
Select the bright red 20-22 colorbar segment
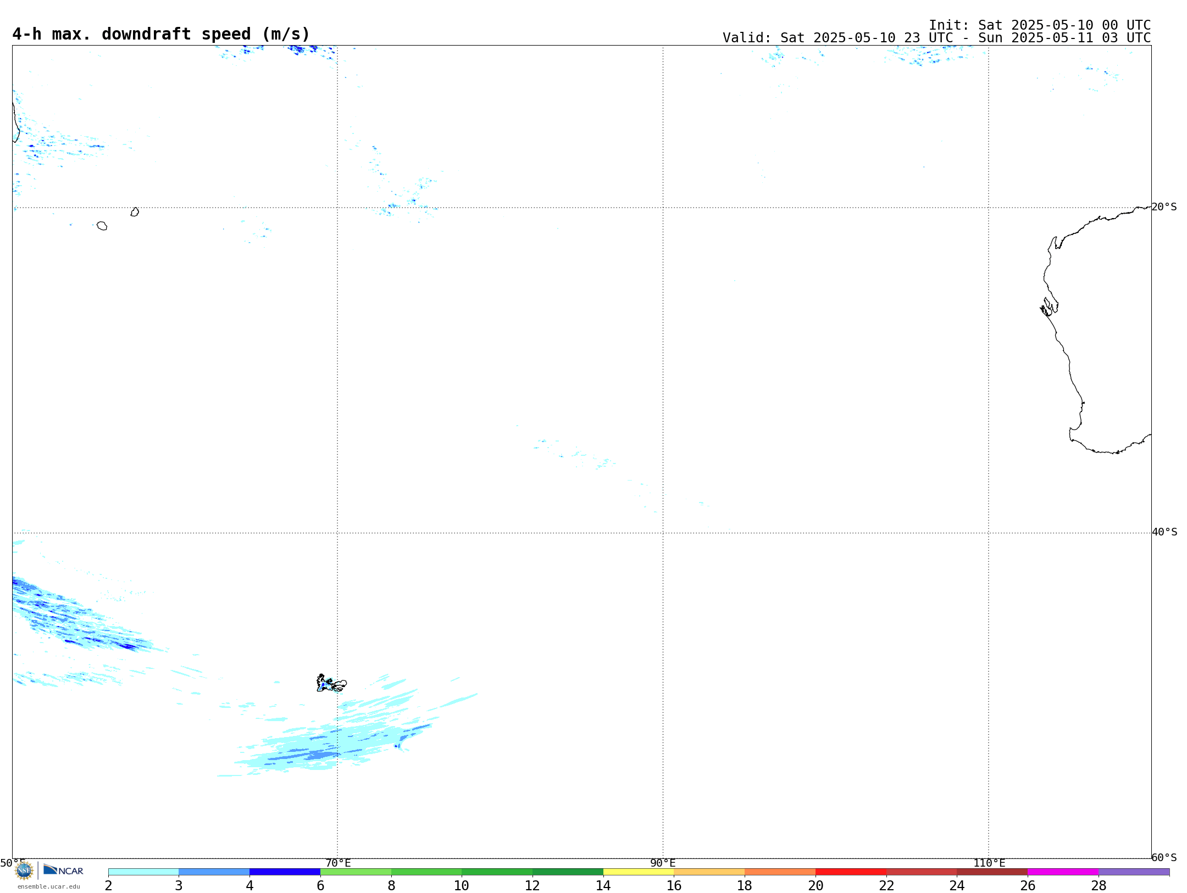tap(851, 872)
